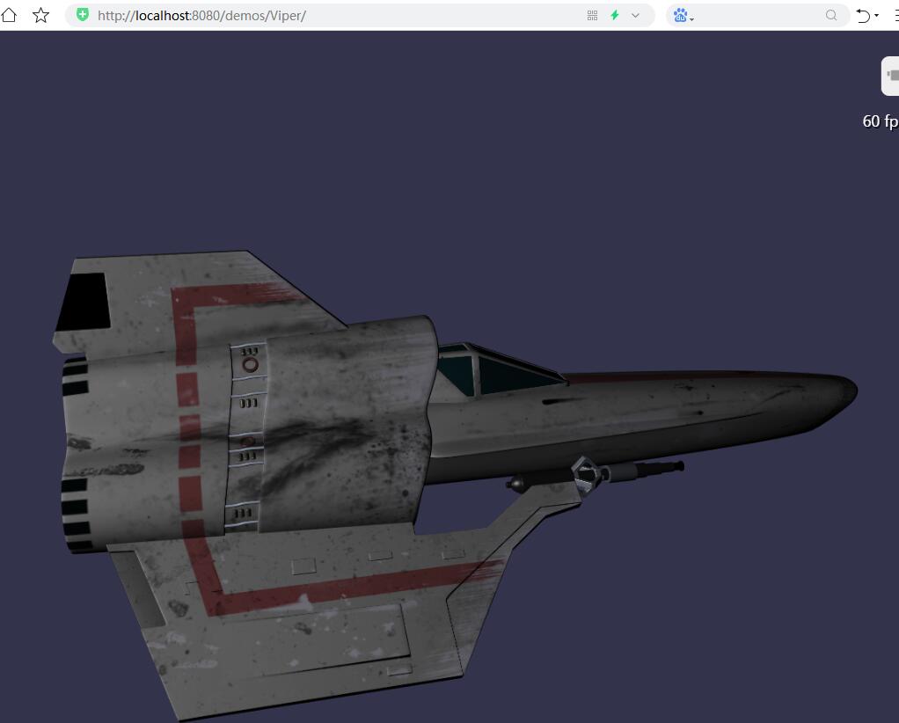Open the Baidu search engine selector
This screenshot has height=723, width=899.
pyautogui.click(x=683, y=16)
